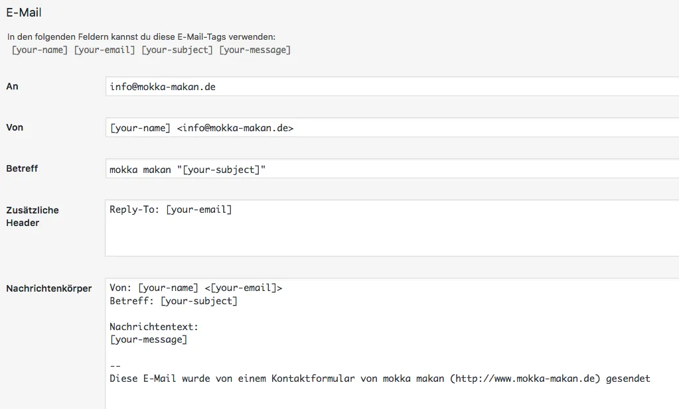
Task: Place cursor on Betreff: [your-subject] body line
Action: pos(173,301)
